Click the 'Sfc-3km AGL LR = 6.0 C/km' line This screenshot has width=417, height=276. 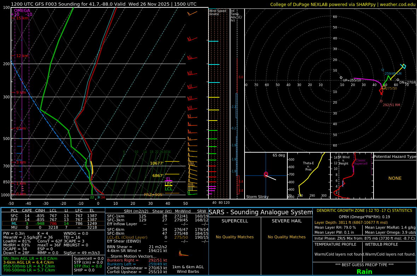(x=30, y=258)
